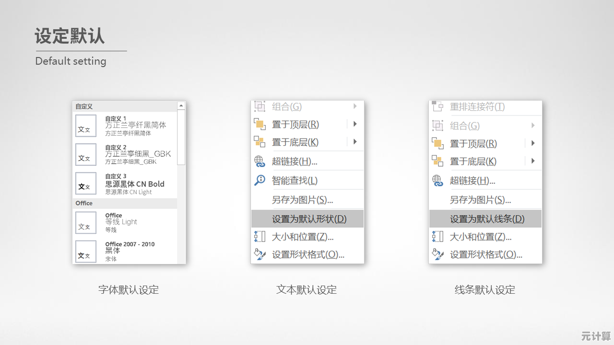The image size is (614, 345).
Task: Click Format Shape paint bucket icon in middle menu
Action: click(x=260, y=254)
